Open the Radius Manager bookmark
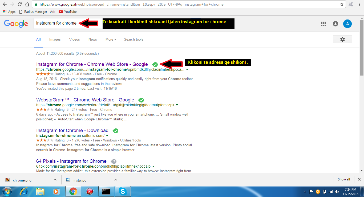Viewport: 364px width, 205px height. click(37, 12)
